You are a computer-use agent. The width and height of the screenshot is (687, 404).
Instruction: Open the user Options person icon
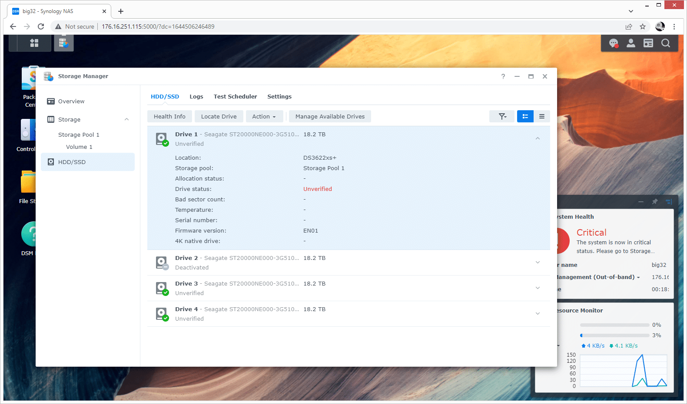[x=631, y=43]
